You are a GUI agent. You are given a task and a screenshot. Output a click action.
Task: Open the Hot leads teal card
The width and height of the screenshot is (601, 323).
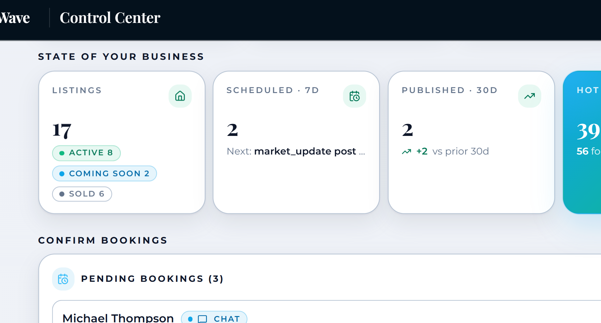click(582, 142)
